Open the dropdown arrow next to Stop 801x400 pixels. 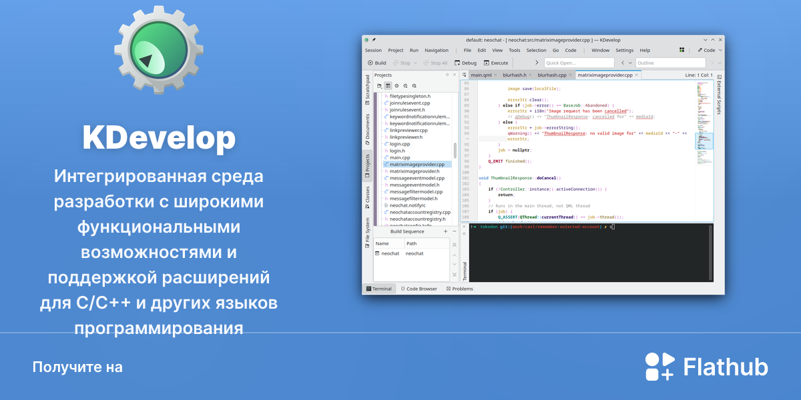[415, 63]
